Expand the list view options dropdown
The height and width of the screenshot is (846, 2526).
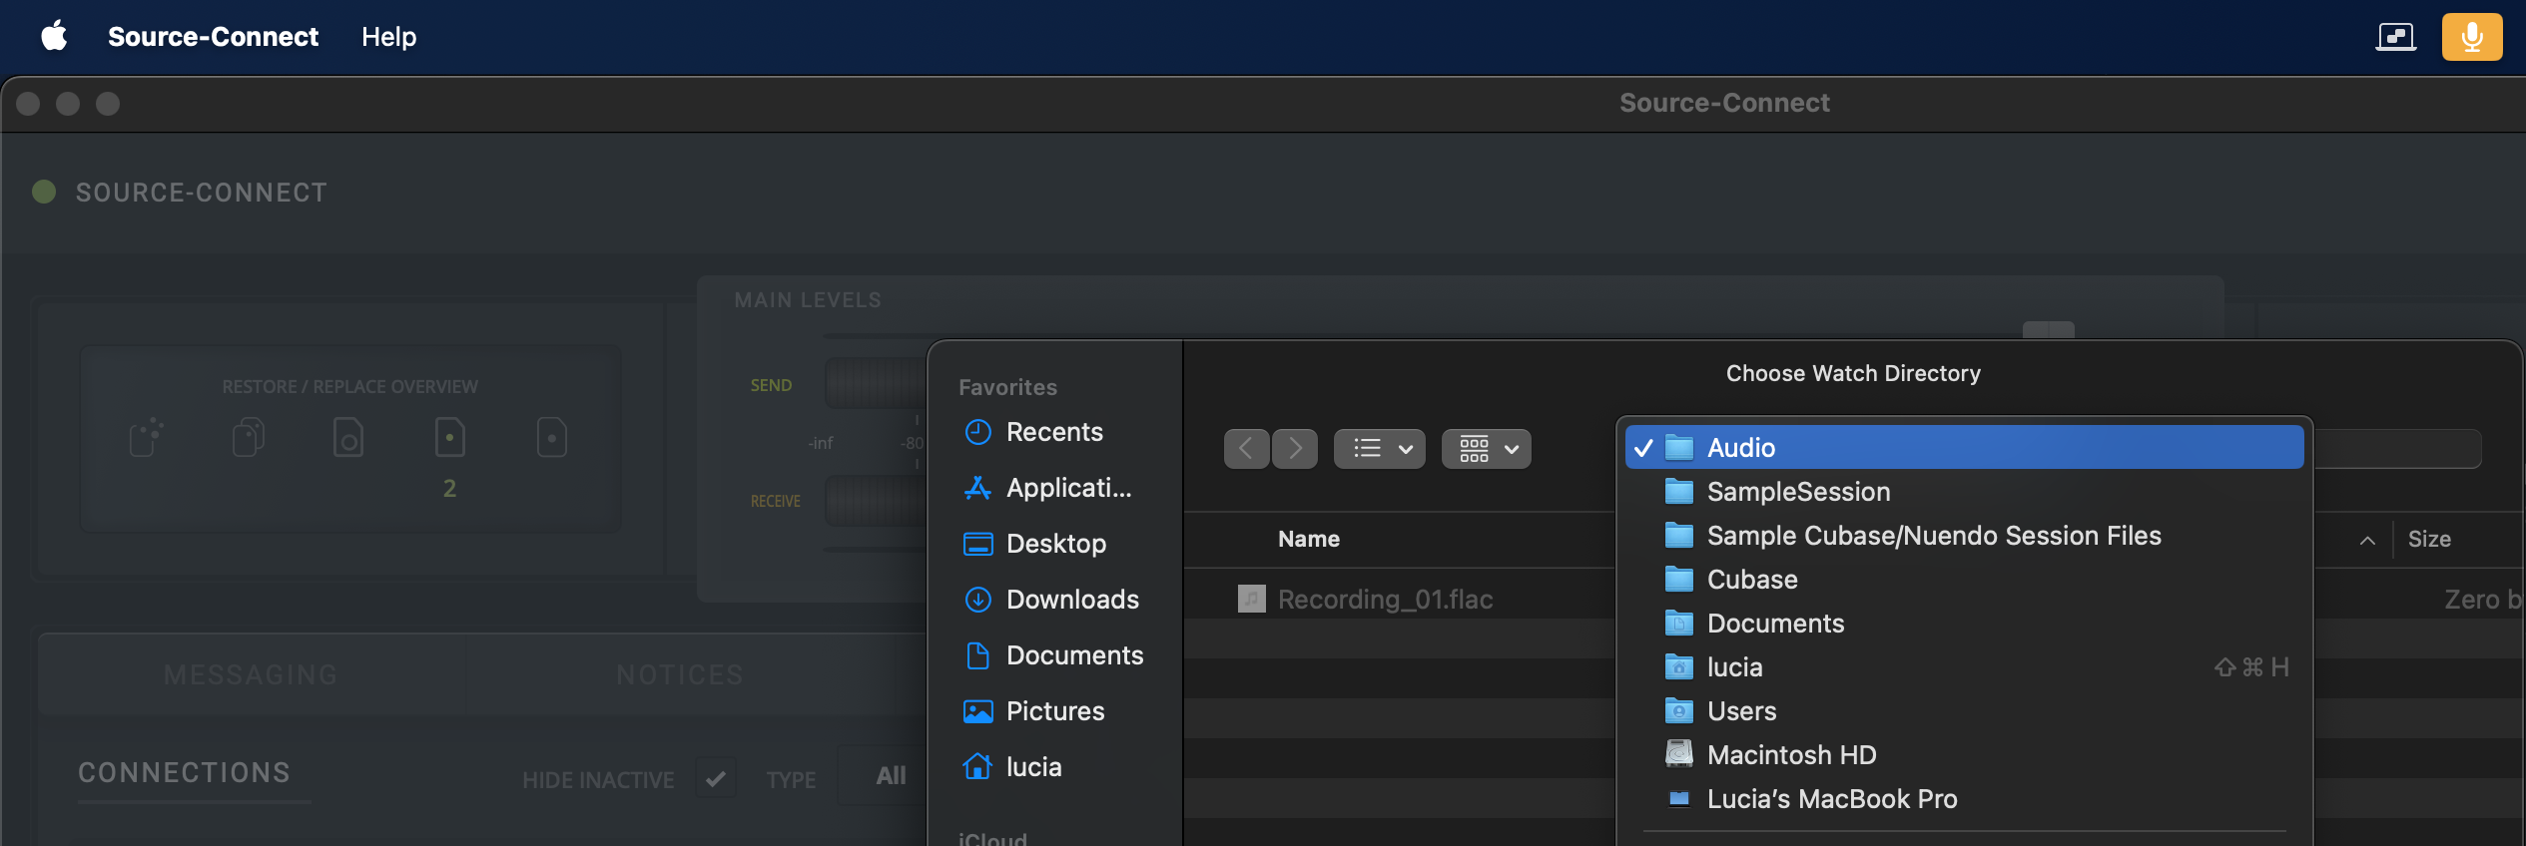(x=1380, y=449)
